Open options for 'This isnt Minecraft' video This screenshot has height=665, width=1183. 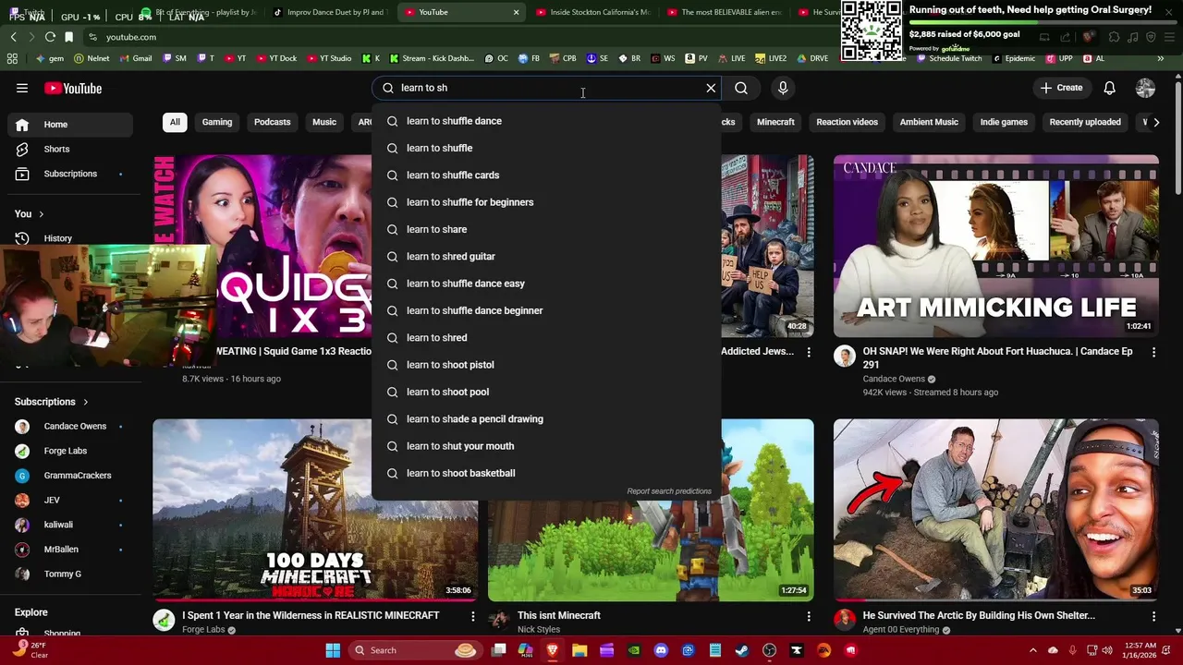coord(809,616)
